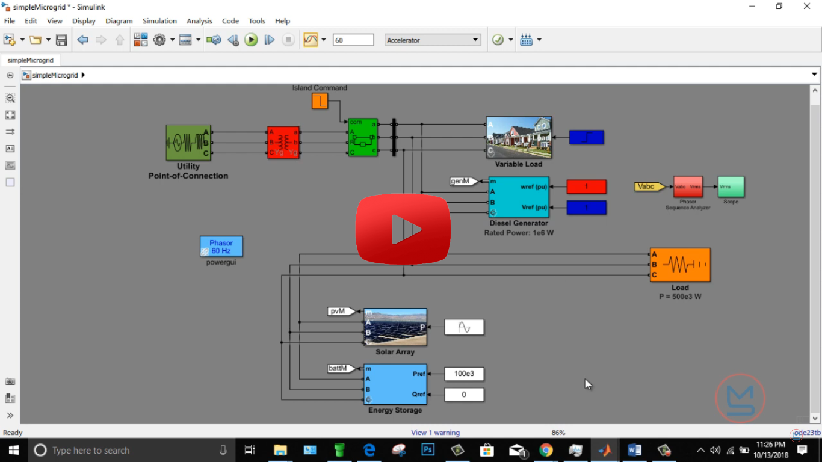This screenshot has width=822, height=462.
Task: Click the Image palette icon
Action: click(10, 165)
